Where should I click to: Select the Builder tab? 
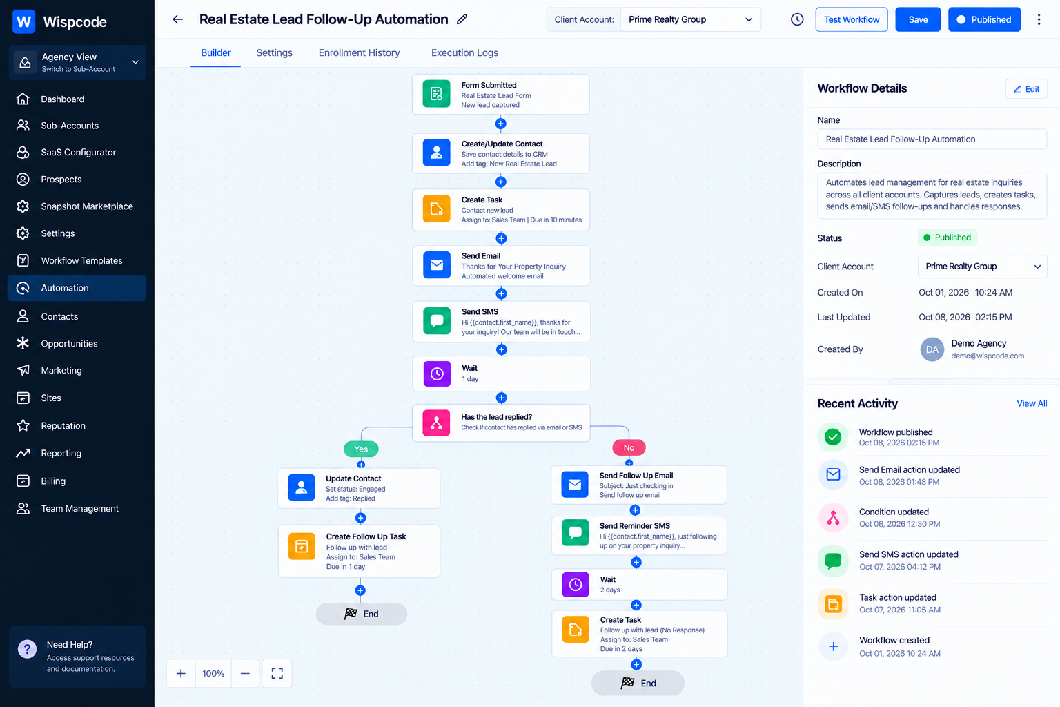tap(216, 53)
